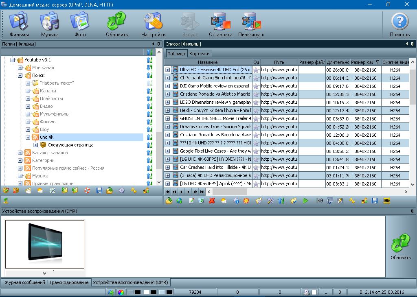Click the IMDb icon in list toolbar

386,201
